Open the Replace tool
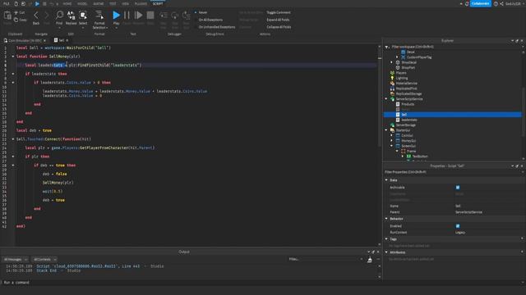 pos(72,15)
